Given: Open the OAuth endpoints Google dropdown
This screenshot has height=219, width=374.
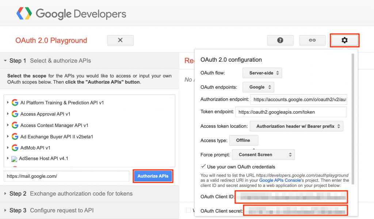Looking at the screenshot, I should coord(258,87).
